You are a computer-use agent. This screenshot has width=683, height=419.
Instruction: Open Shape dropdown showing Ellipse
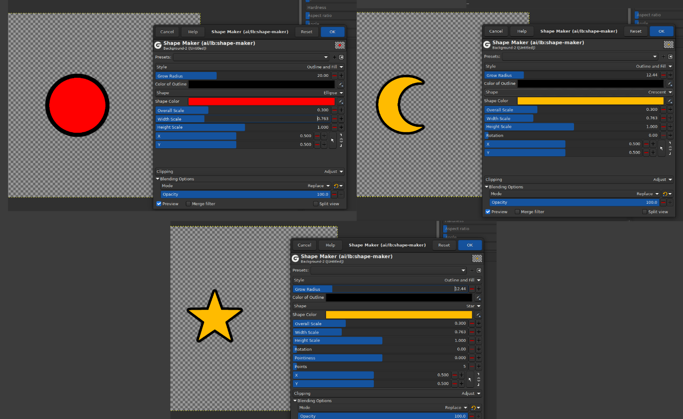250,93
